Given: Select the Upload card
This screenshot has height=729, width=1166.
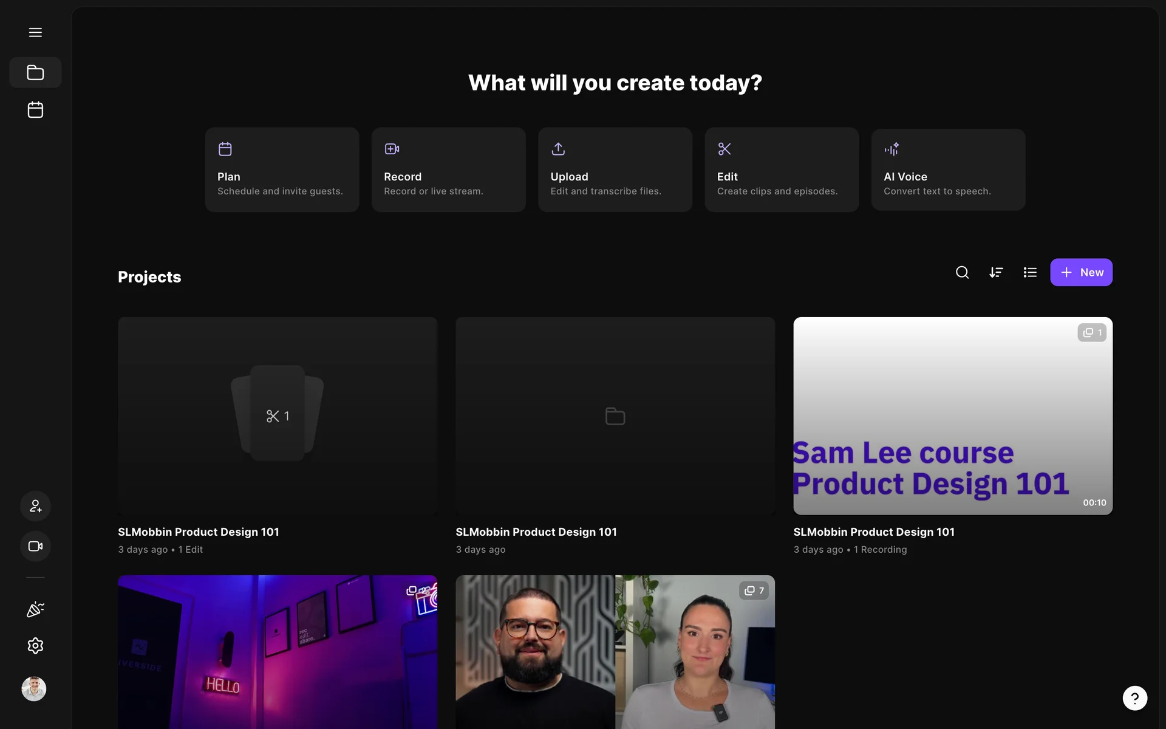Looking at the screenshot, I should 615,169.
